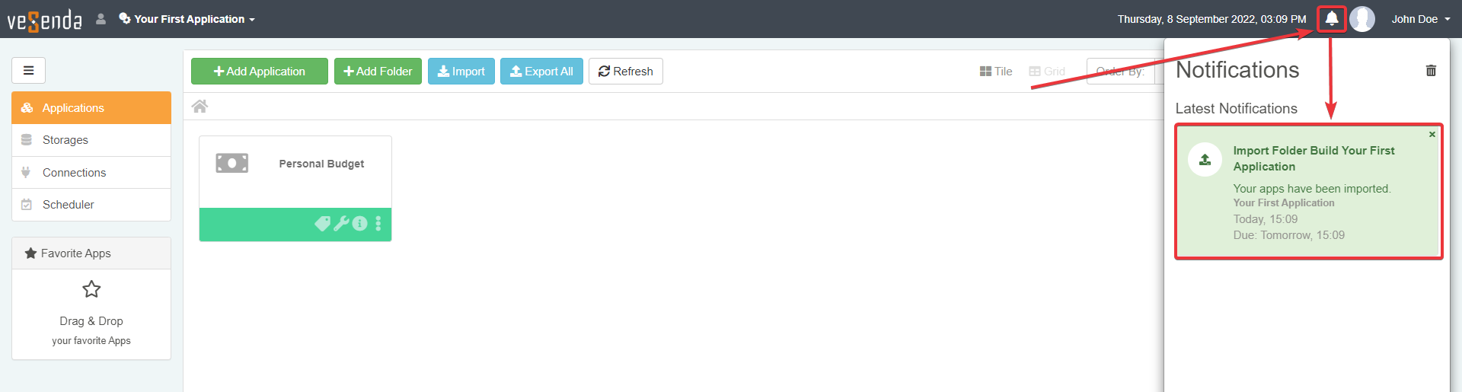Go to Storages in sidebar
This screenshot has width=1462, height=392.
(x=65, y=140)
